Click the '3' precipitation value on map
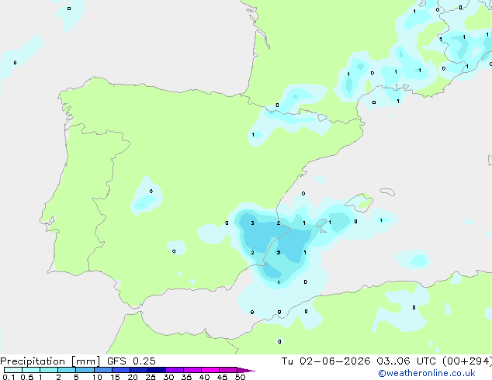492x380 pixels. click(x=252, y=223)
